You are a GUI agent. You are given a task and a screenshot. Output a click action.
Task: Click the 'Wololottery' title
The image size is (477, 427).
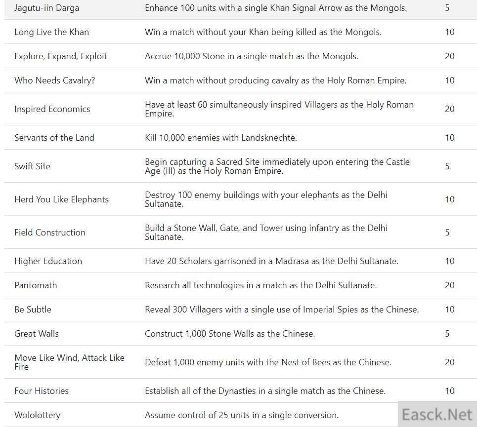[37, 415]
